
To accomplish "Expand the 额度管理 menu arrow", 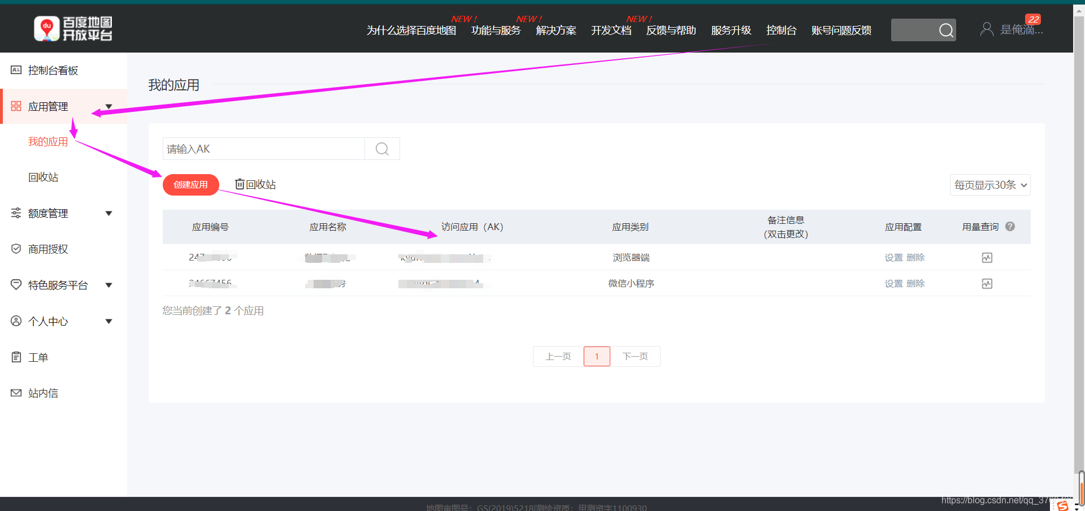I will coord(109,213).
